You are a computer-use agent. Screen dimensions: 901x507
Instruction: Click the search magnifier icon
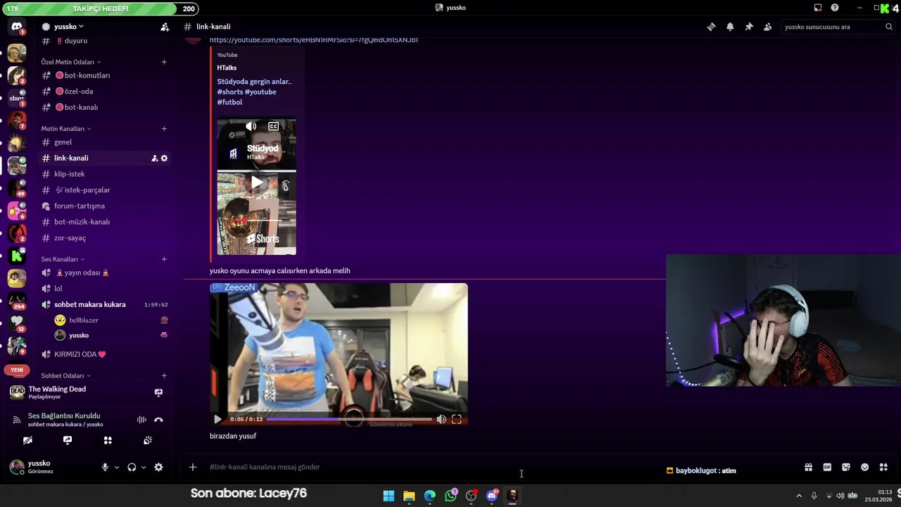point(888,27)
